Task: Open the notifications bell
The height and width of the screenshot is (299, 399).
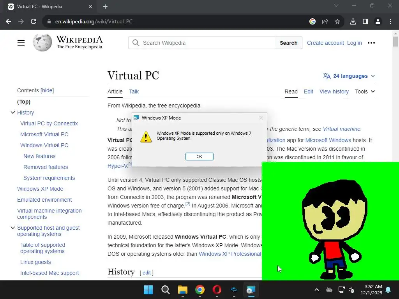Action: (x=388, y=290)
